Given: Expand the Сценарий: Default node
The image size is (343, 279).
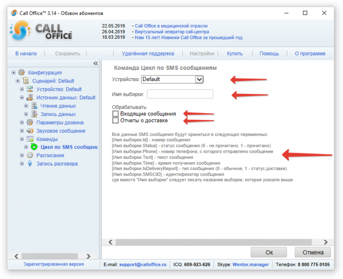Looking at the screenshot, I should (x=18, y=81).
